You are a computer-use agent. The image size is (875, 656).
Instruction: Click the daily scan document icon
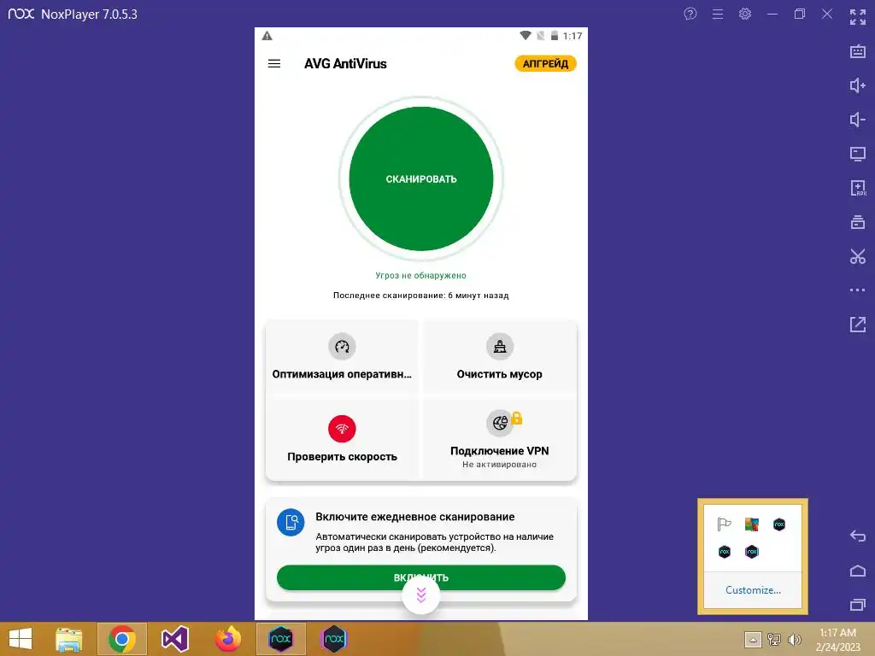pos(291,522)
